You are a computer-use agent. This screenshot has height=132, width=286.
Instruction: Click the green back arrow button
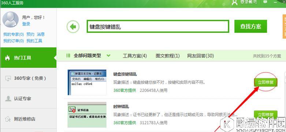tap(73, 27)
